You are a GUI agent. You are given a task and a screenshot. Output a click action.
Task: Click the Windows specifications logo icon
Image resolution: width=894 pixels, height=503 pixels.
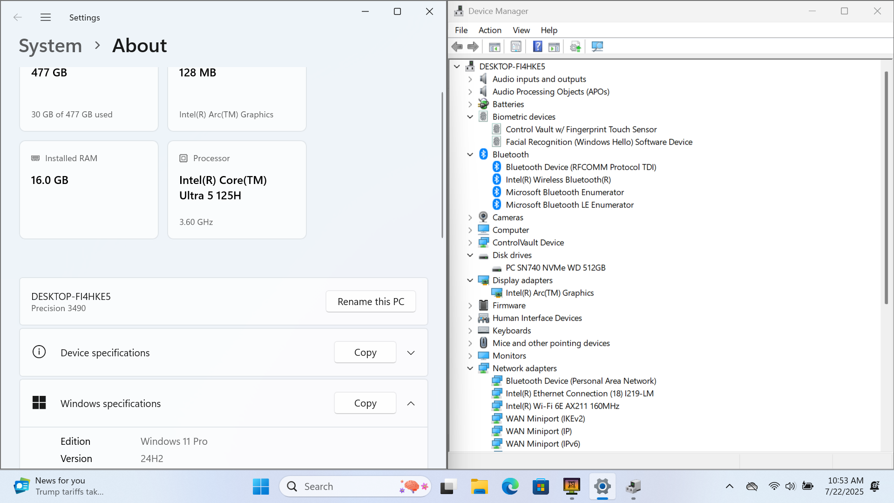point(39,403)
